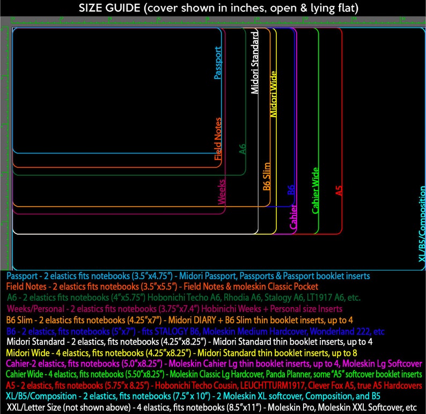Image resolution: width=426 pixels, height=414 pixels.
Task: Select the 'Midori Standard - 2 elastics' legend line
Action: (x=189, y=342)
